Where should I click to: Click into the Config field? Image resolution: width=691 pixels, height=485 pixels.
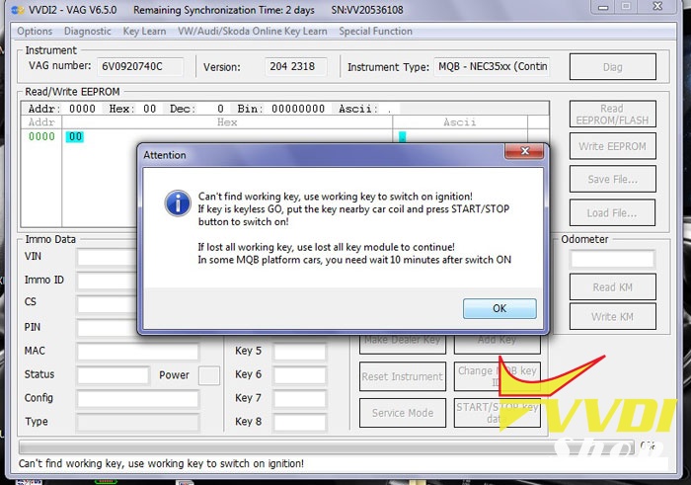coord(137,399)
